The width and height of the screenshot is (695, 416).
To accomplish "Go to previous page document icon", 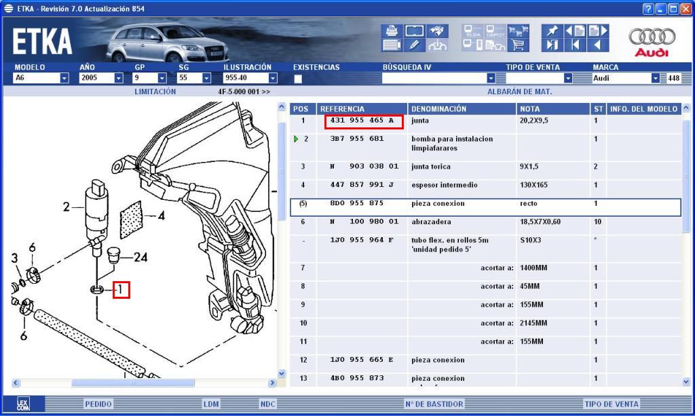I will (576, 30).
